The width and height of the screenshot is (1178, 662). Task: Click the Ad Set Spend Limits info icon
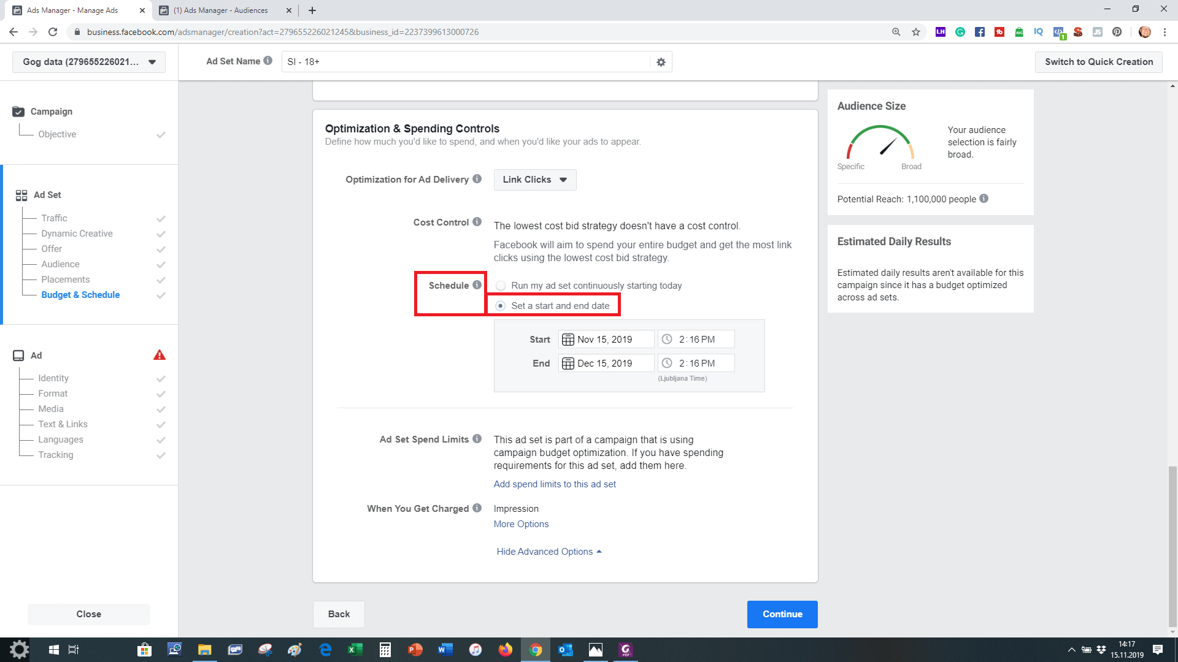pyautogui.click(x=477, y=439)
